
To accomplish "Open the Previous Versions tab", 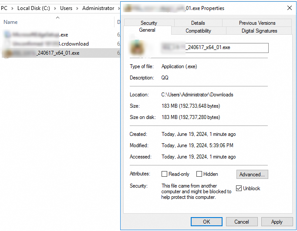I will coord(257,23).
